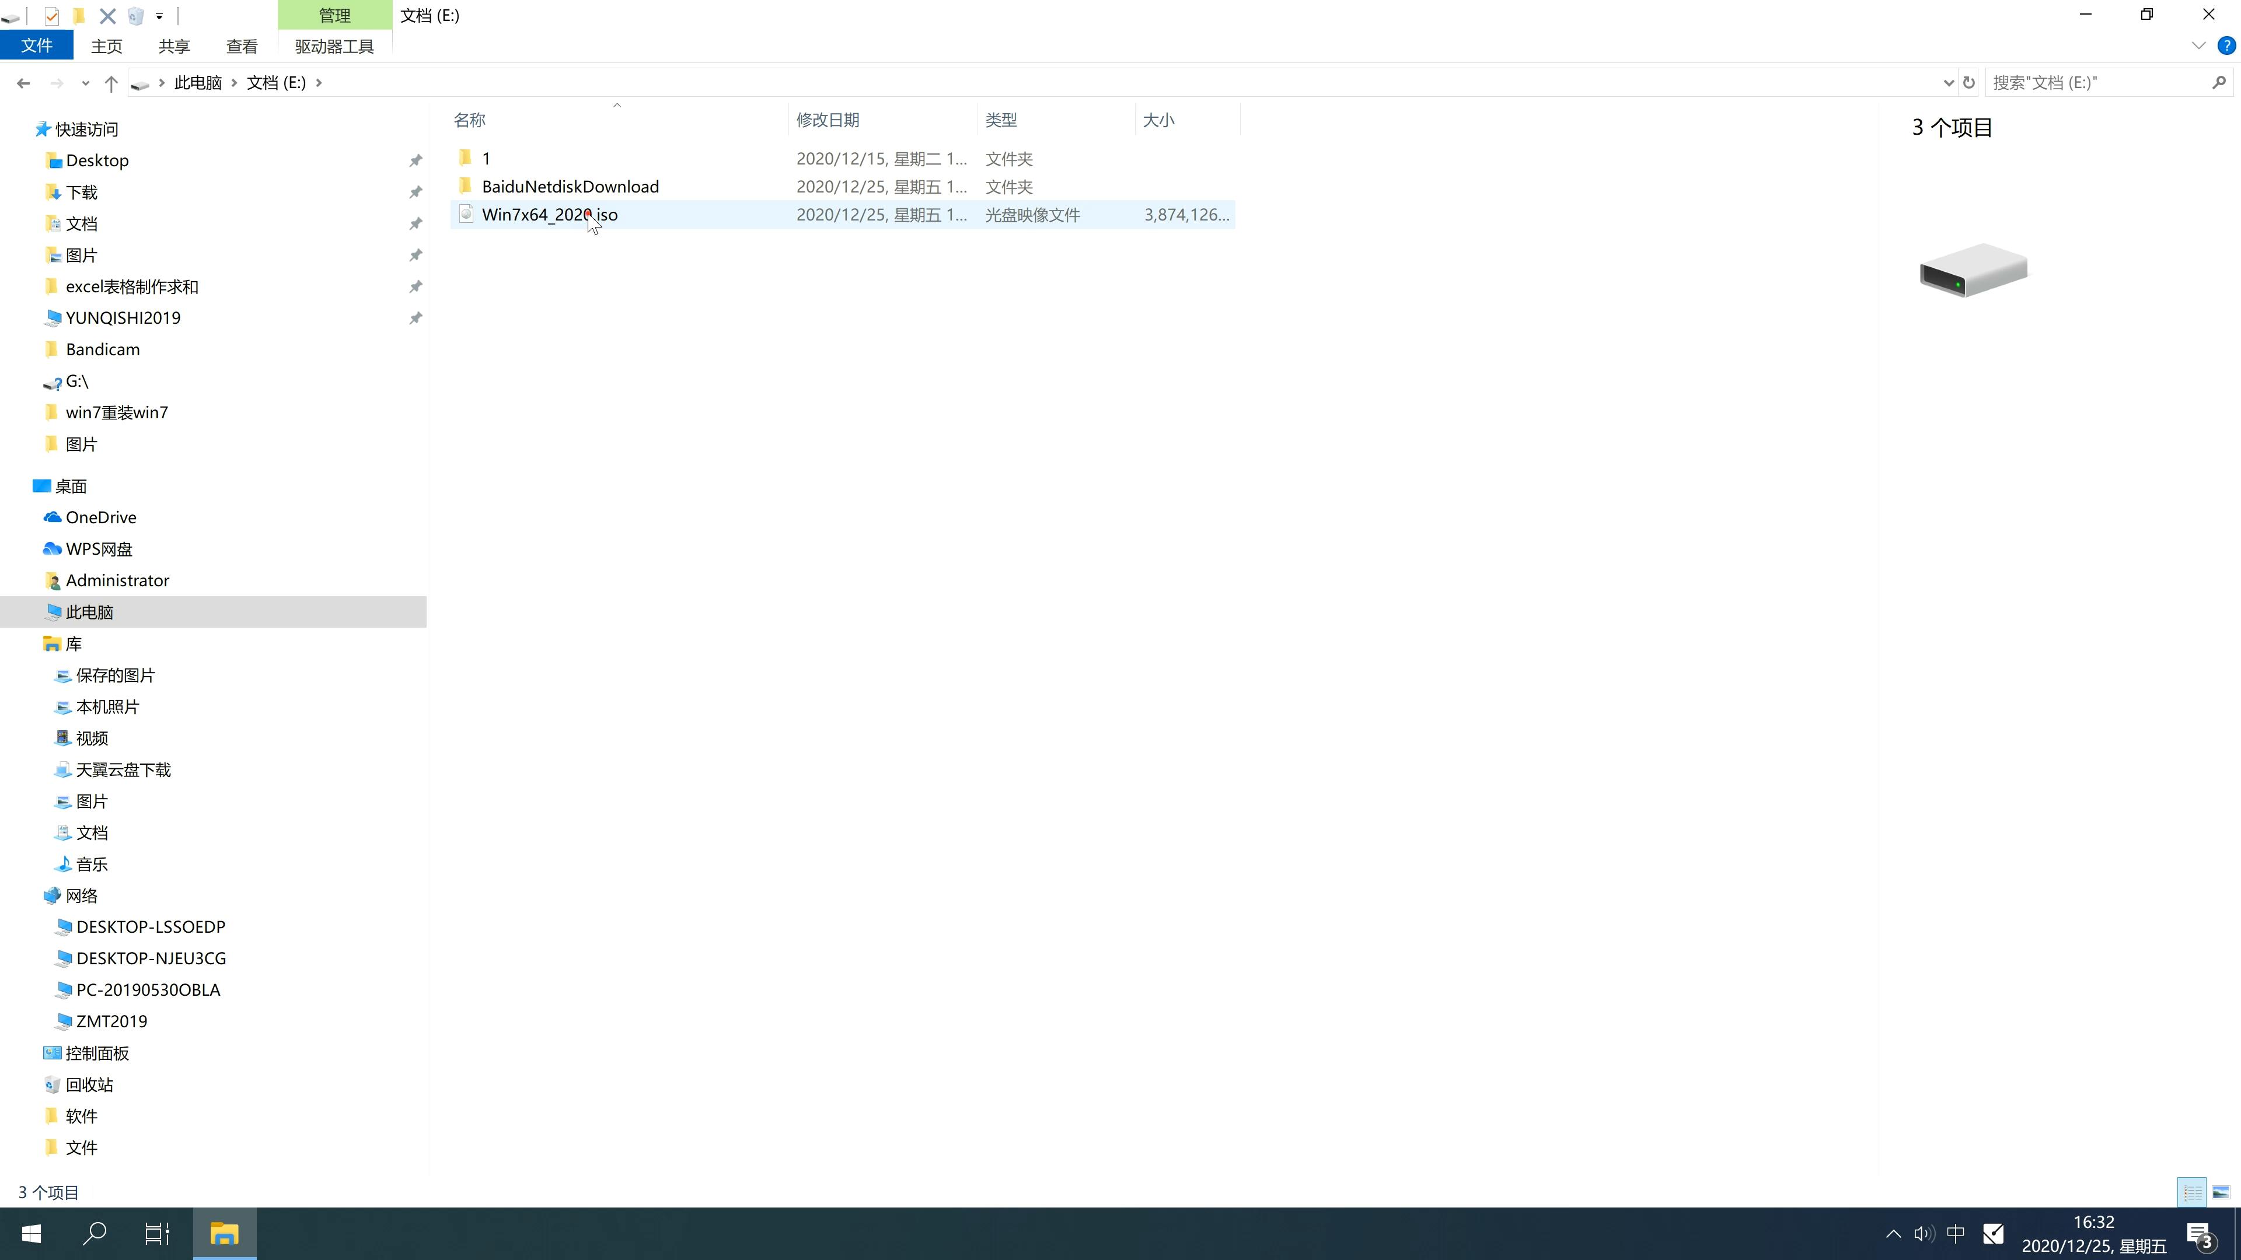This screenshot has width=2241, height=1260.
Task: Click the 共享 (Share) ribbon tab
Action: click(172, 46)
